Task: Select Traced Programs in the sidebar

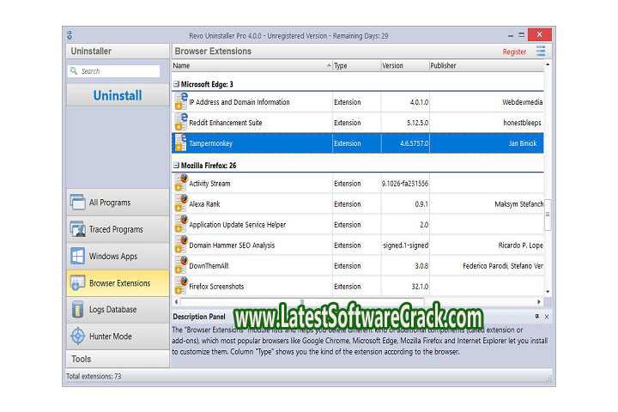Action: [118, 229]
